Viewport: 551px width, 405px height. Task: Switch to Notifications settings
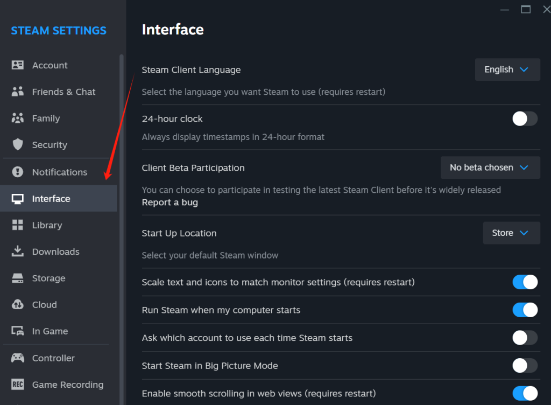(58, 172)
